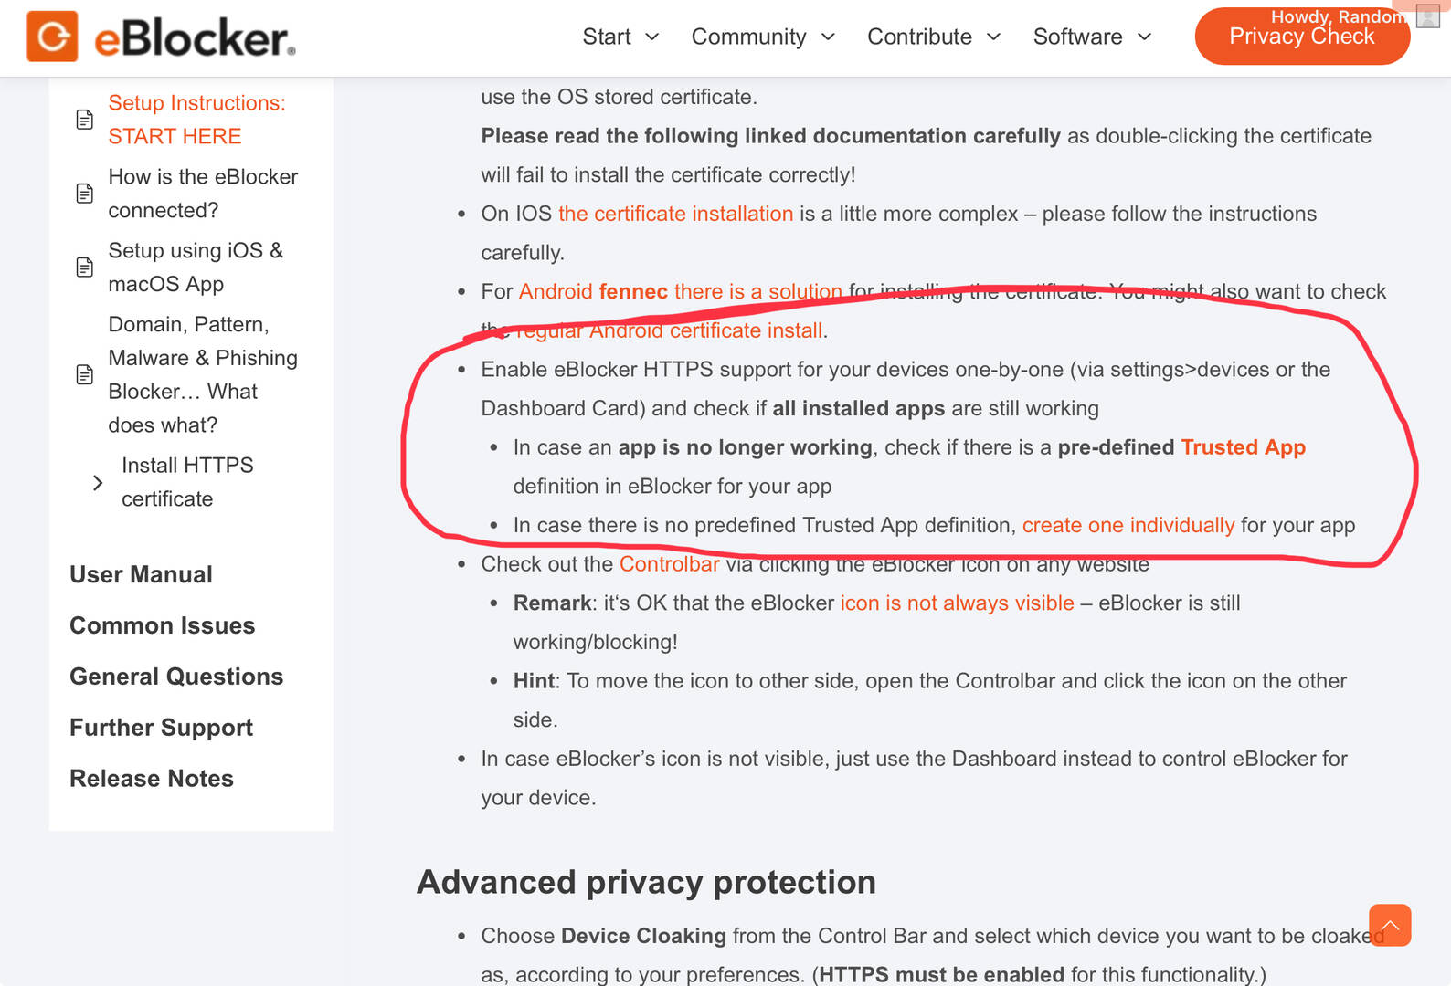
Task: Open 'the certificate installation' iOS link
Action: pyautogui.click(x=675, y=214)
